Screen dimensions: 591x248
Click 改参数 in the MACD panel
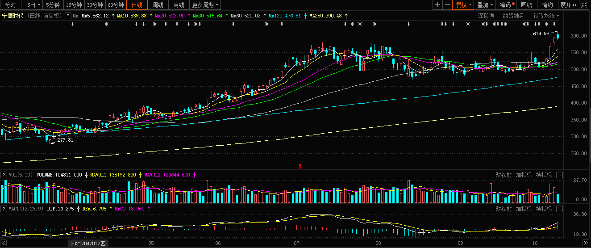click(504, 209)
